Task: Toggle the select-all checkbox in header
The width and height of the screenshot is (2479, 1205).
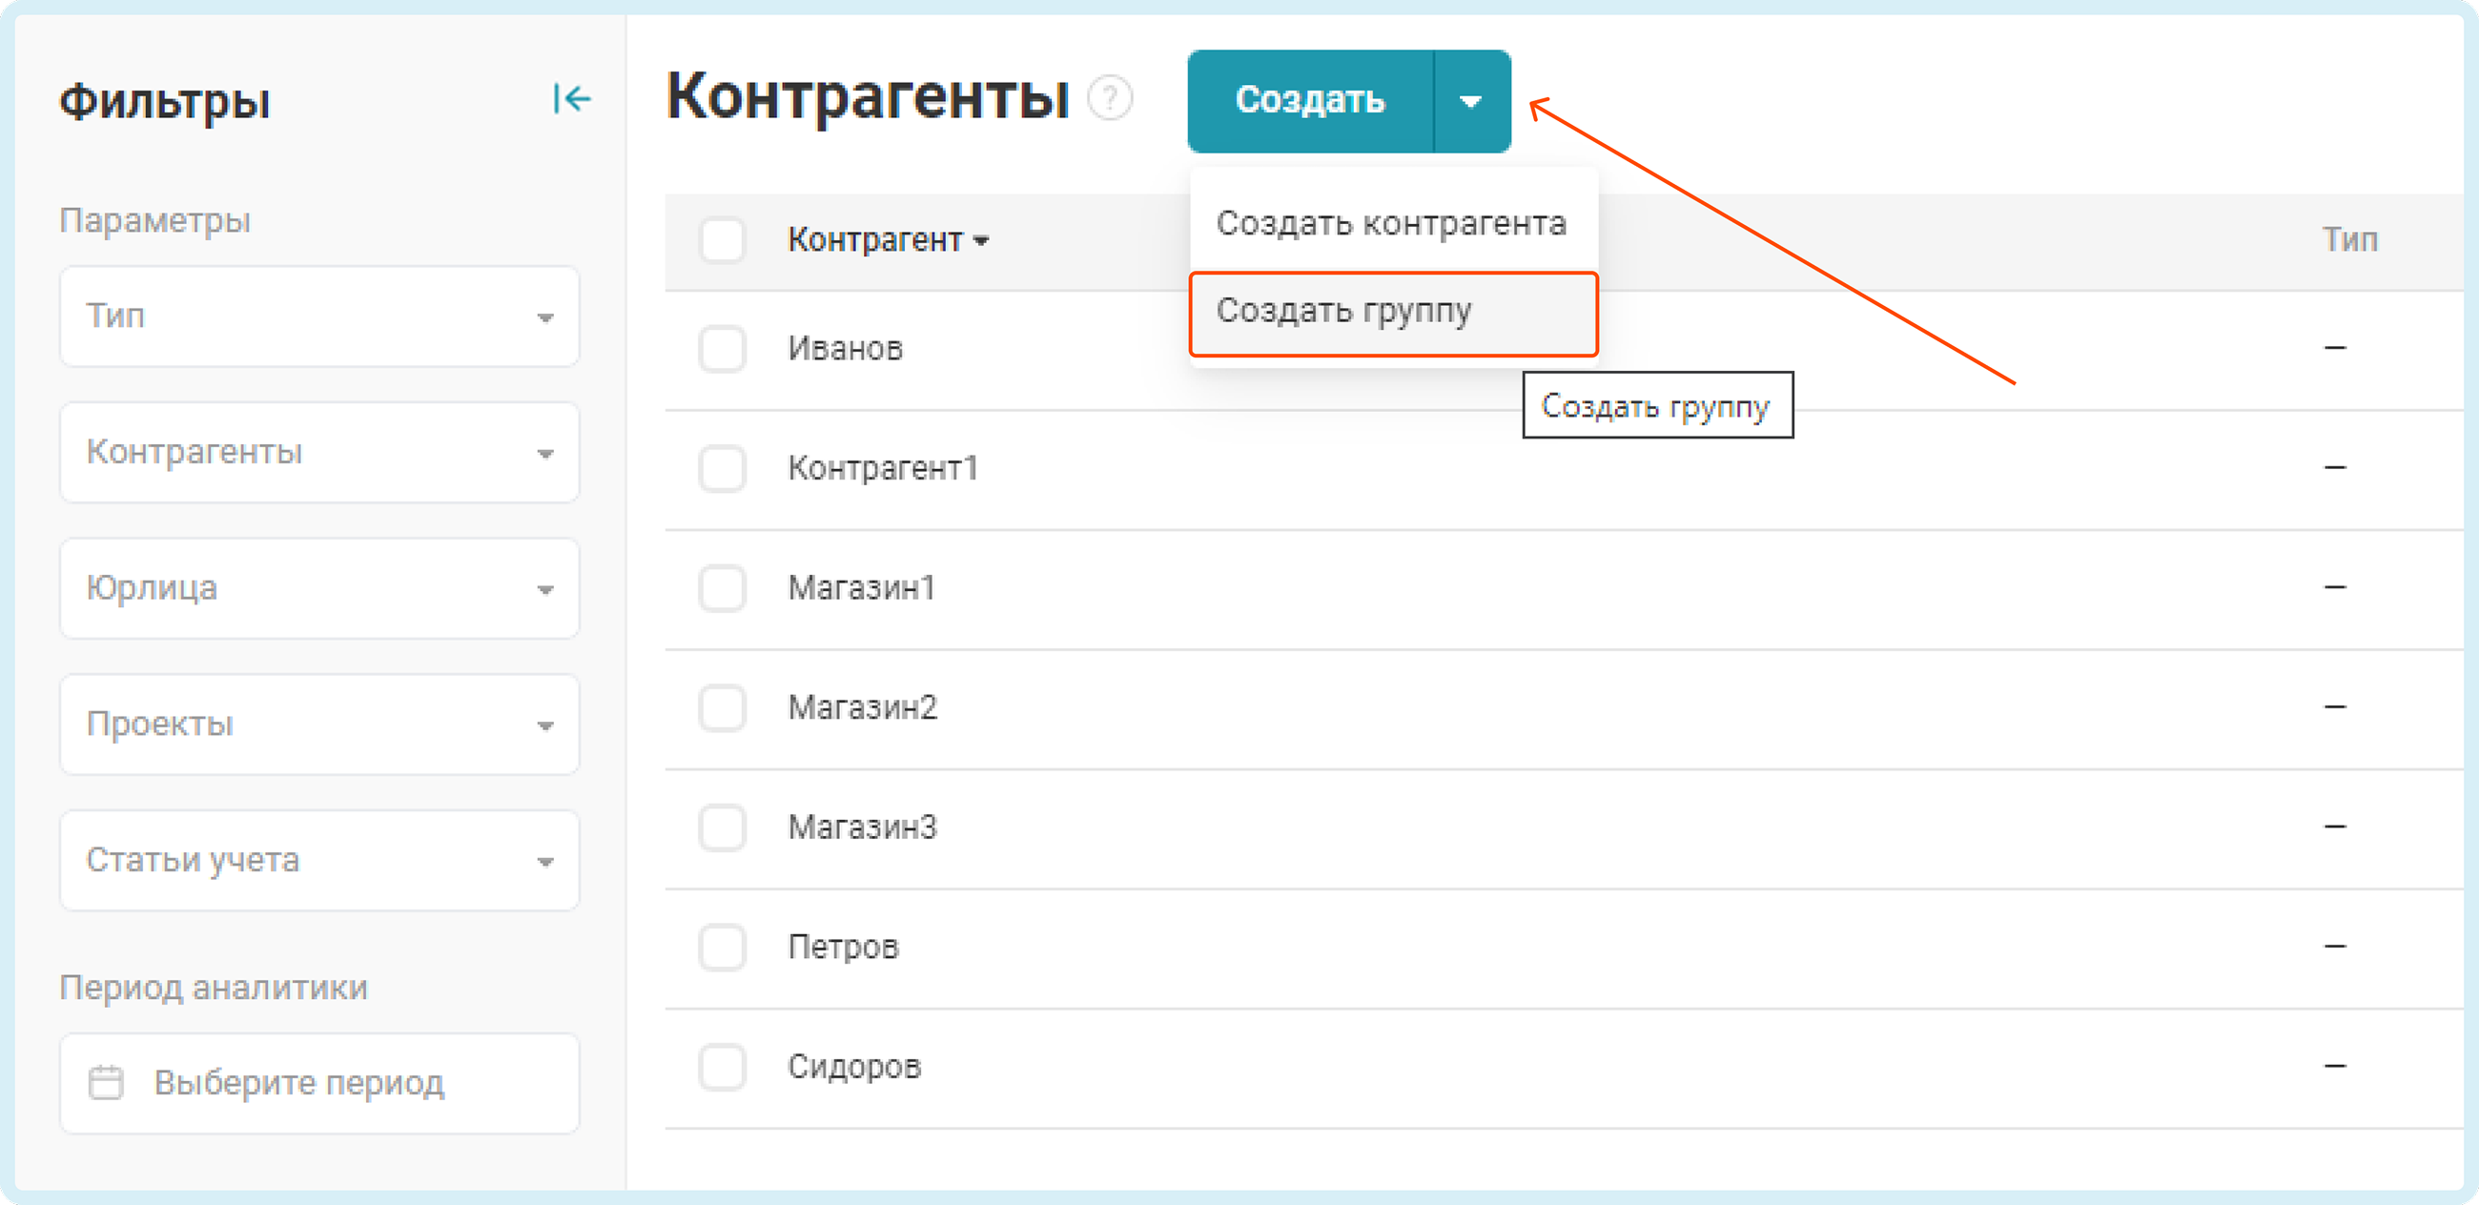Action: [722, 239]
